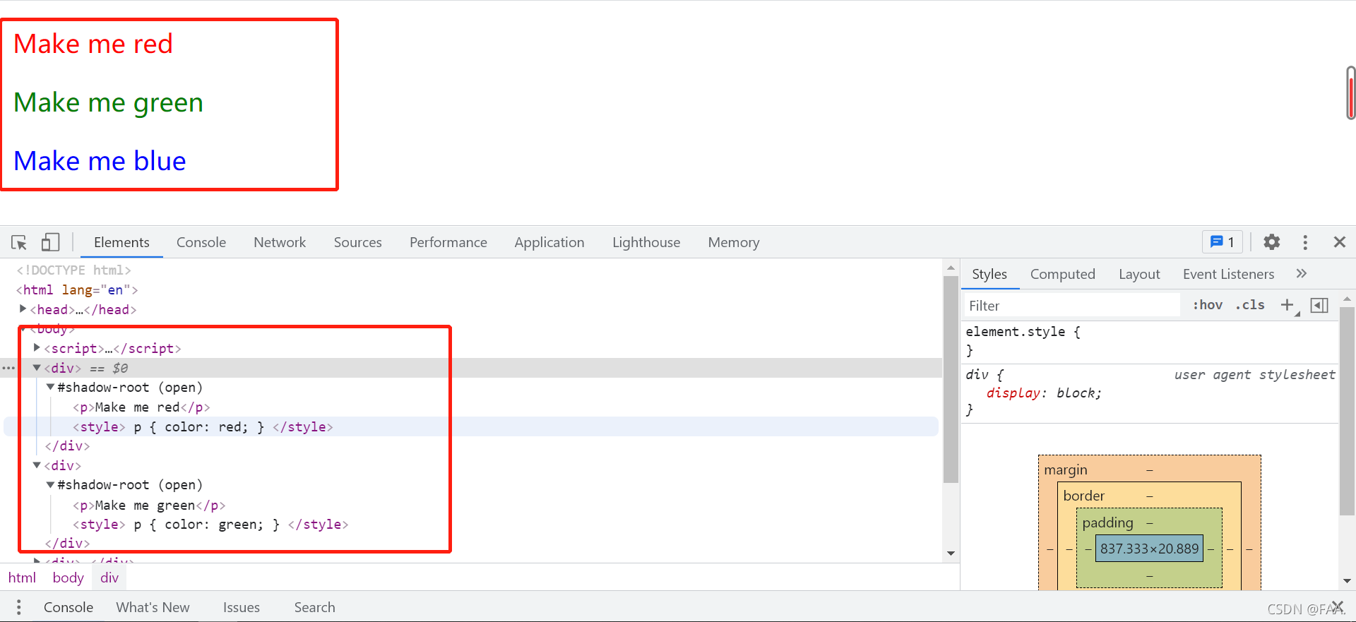Select the Computed pane tab
The height and width of the screenshot is (622, 1356).
tap(1062, 274)
